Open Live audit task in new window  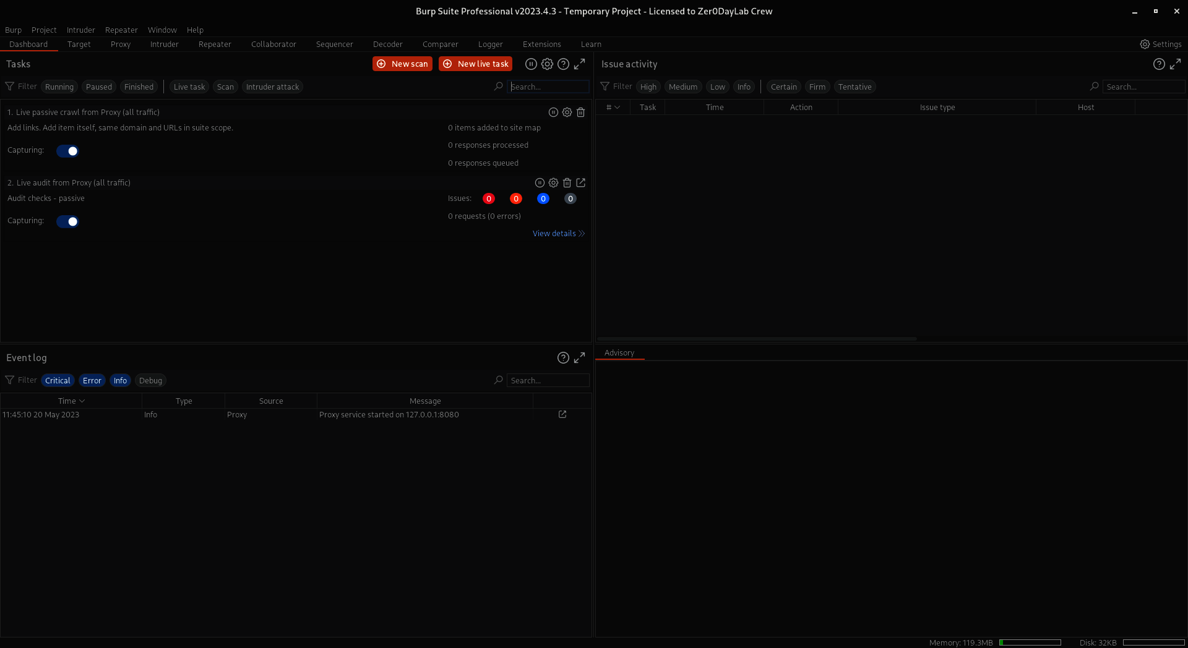pyautogui.click(x=580, y=183)
